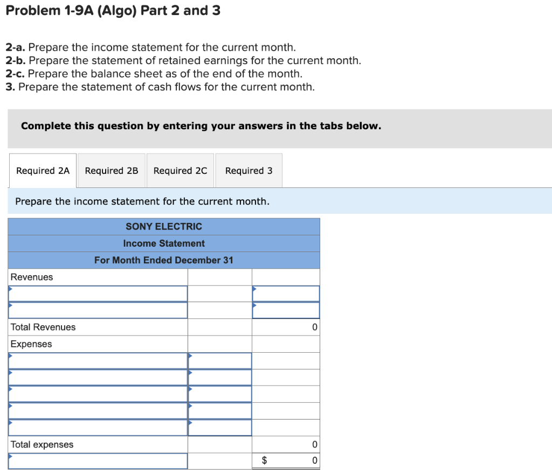Switch to the Required 2B tab

pyautogui.click(x=112, y=170)
